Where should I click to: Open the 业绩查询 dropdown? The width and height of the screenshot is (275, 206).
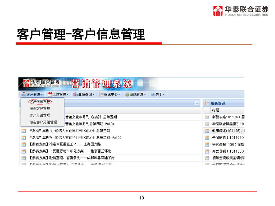(x=84, y=94)
